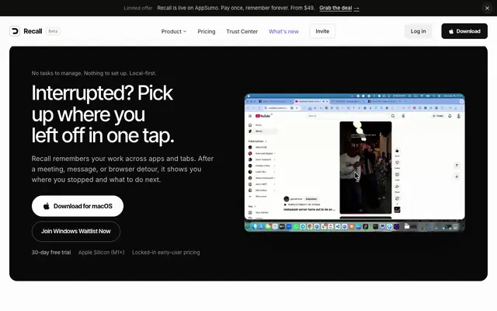Screen dimensions: 497x311
Task: Click Finder icon in demo video dock
Action: [254, 226]
